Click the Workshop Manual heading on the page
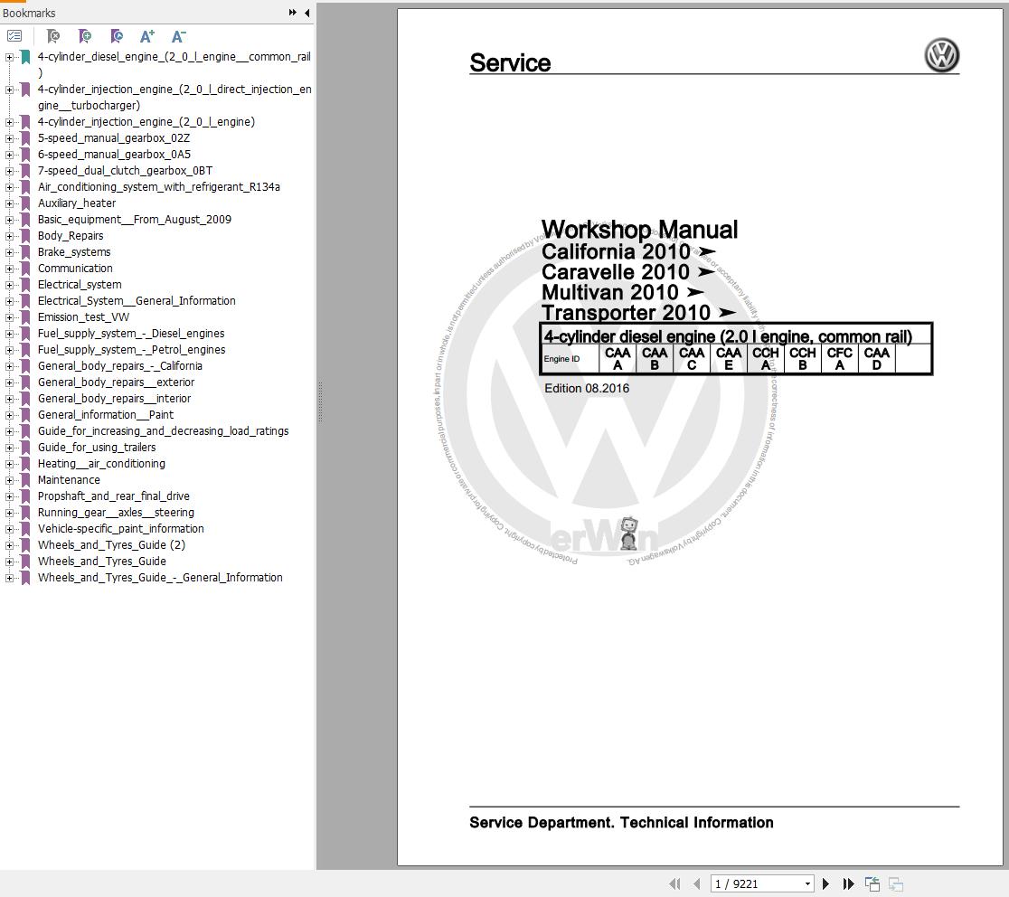Viewport: 1009px width, 897px height. tap(639, 230)
